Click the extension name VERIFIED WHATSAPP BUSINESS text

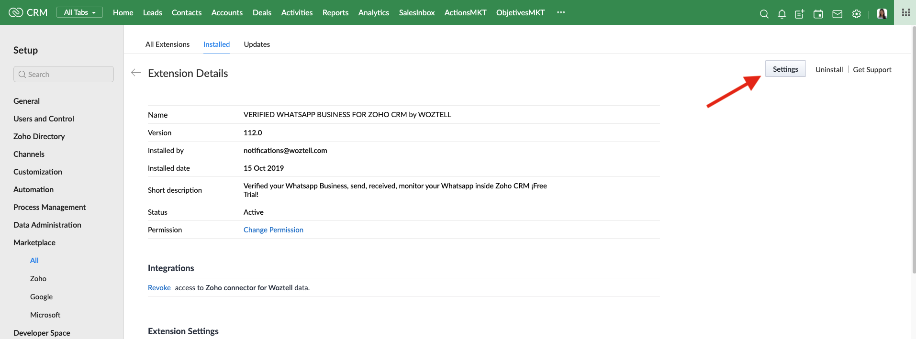coord(347,114)
